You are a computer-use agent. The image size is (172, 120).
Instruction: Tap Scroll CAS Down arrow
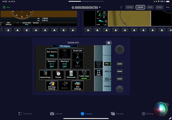(x=78, y=64)
